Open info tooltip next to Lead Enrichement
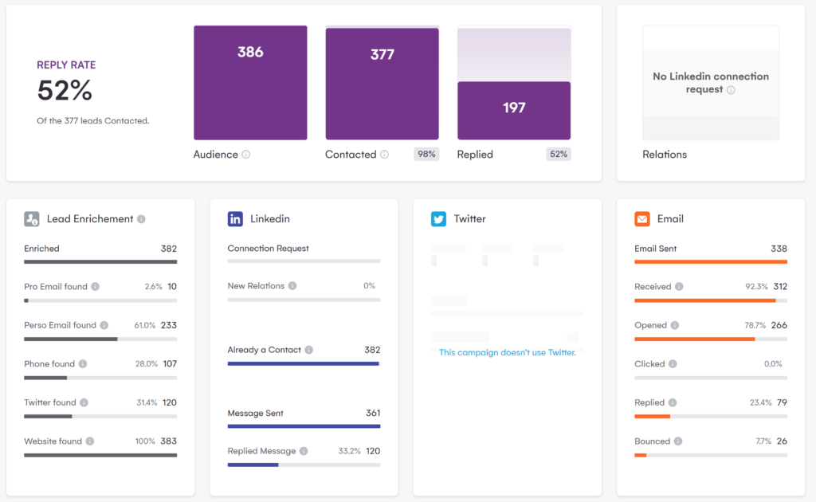The image size is (816, 502). 141,219
